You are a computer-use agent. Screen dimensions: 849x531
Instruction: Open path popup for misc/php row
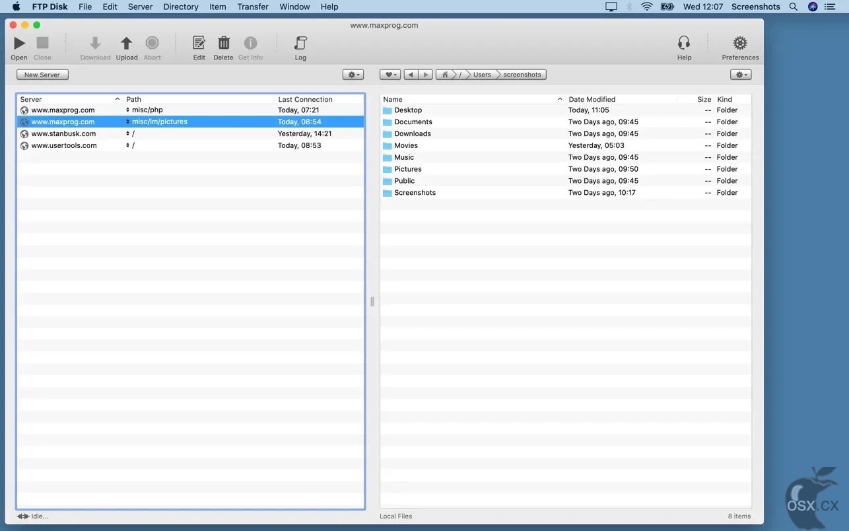tap(128, 110)
